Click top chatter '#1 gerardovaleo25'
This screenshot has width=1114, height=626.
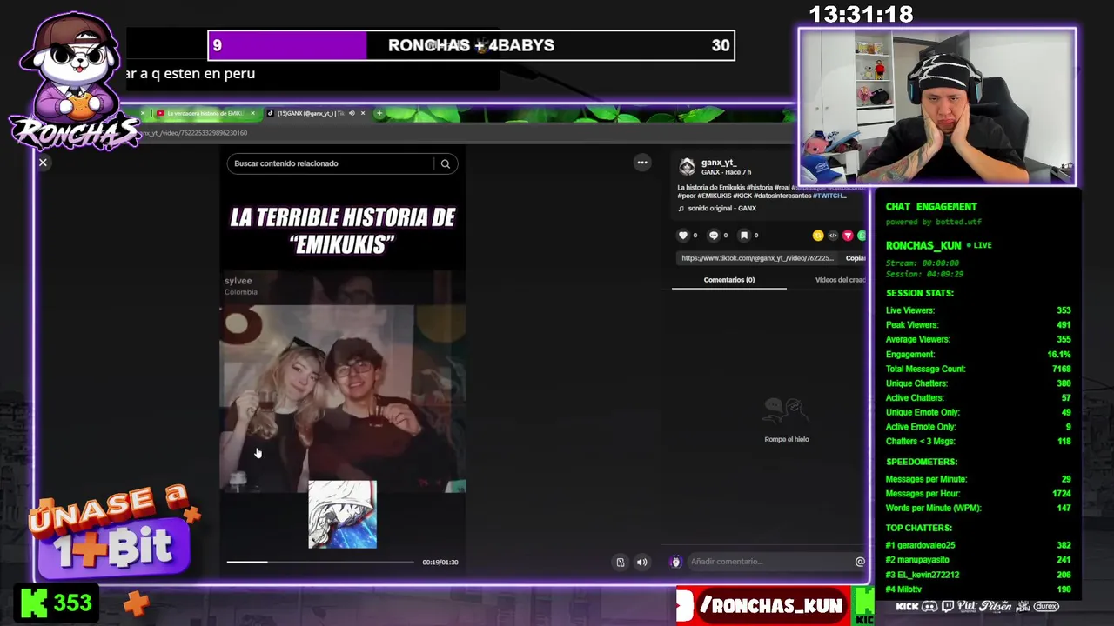point(978,545)
